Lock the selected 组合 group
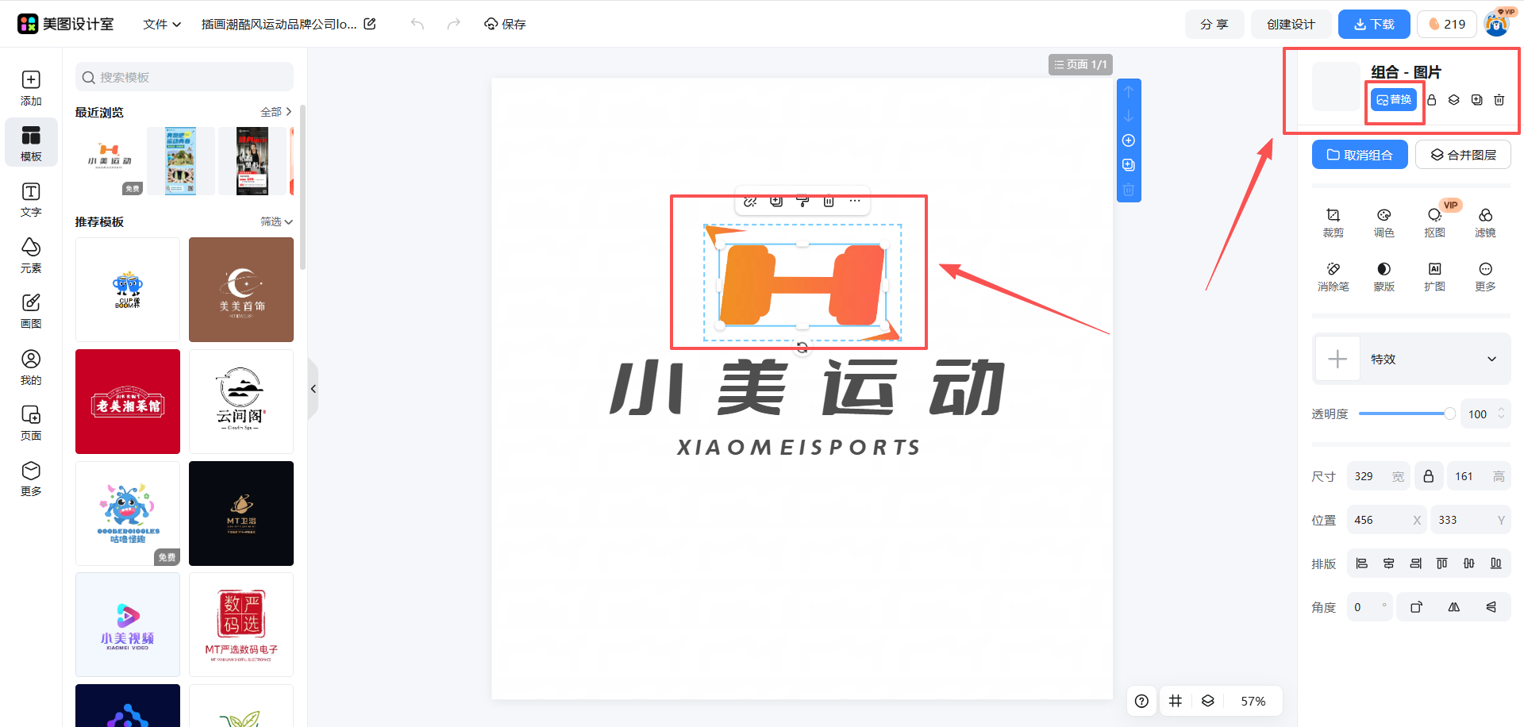Viewport: 1524px width, 727px height. [x=1432, y=100]
